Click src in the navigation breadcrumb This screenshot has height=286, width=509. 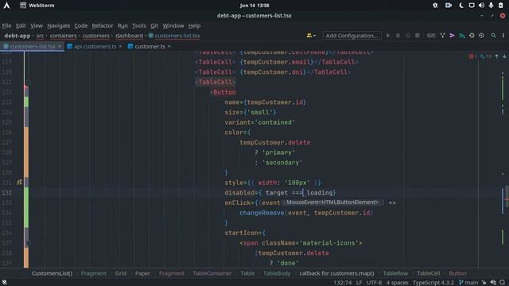(x=41, y=36)
